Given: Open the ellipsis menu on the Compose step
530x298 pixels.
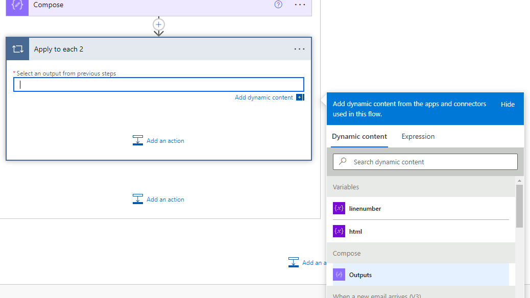Looking at the screenshot, I should [x=300, y=5].
